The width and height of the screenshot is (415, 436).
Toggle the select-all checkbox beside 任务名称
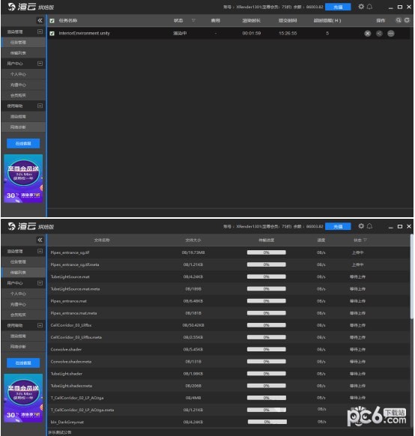(x=52, y=21)
